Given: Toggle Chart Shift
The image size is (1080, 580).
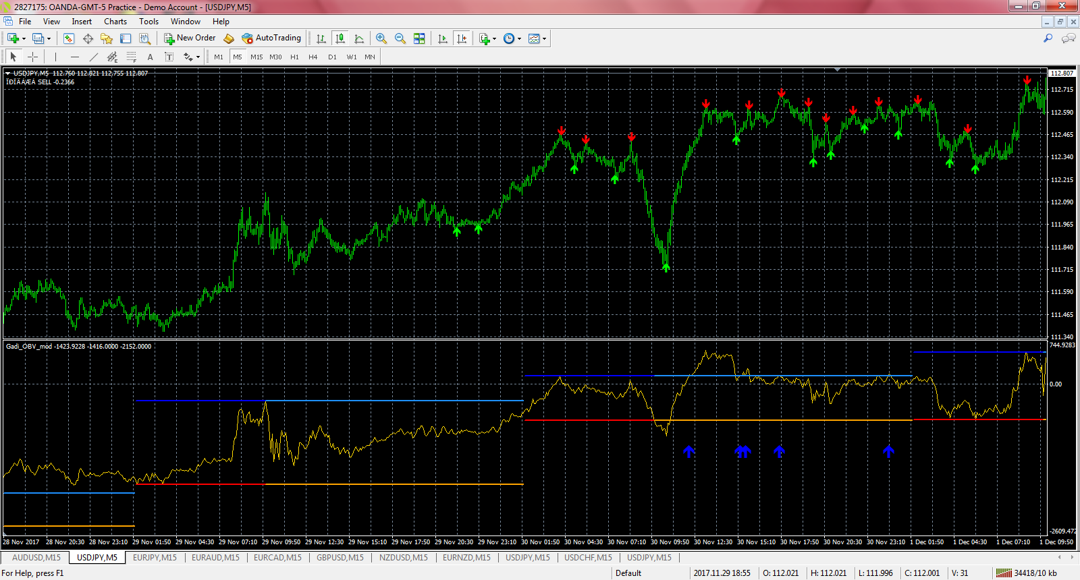Looking at the screenshot, I should pos(462,38).
